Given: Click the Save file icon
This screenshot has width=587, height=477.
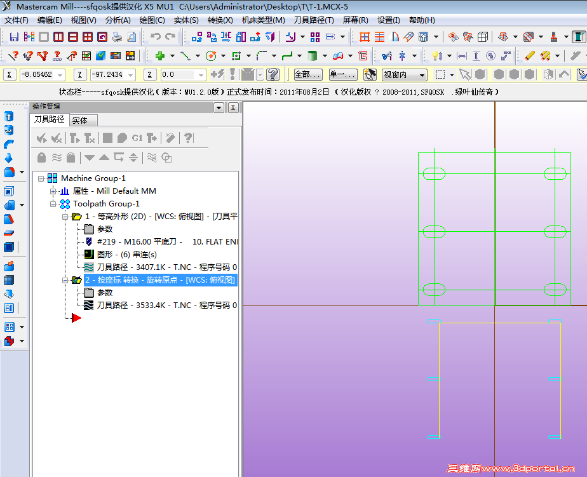Looking at the screenshot, I should click(14, 37).
